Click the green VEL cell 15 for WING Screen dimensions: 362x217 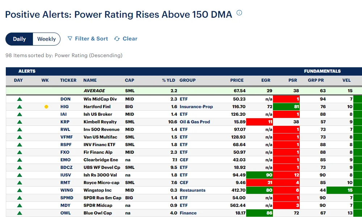[340, 190]
